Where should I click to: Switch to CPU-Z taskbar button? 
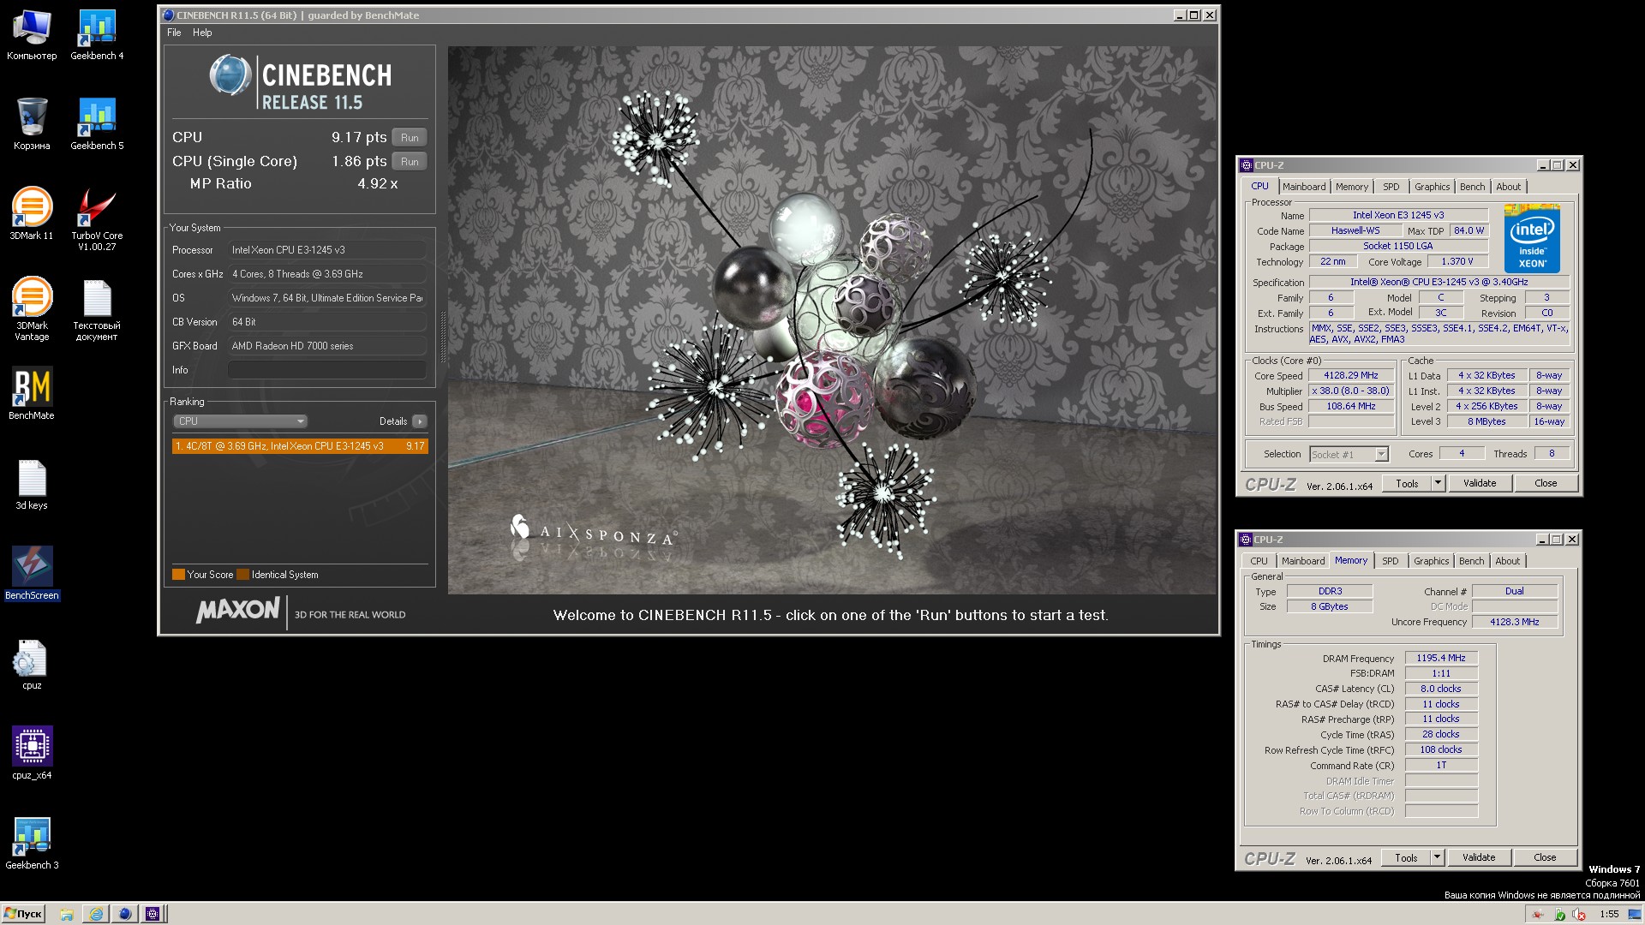[x=153, y=914]
